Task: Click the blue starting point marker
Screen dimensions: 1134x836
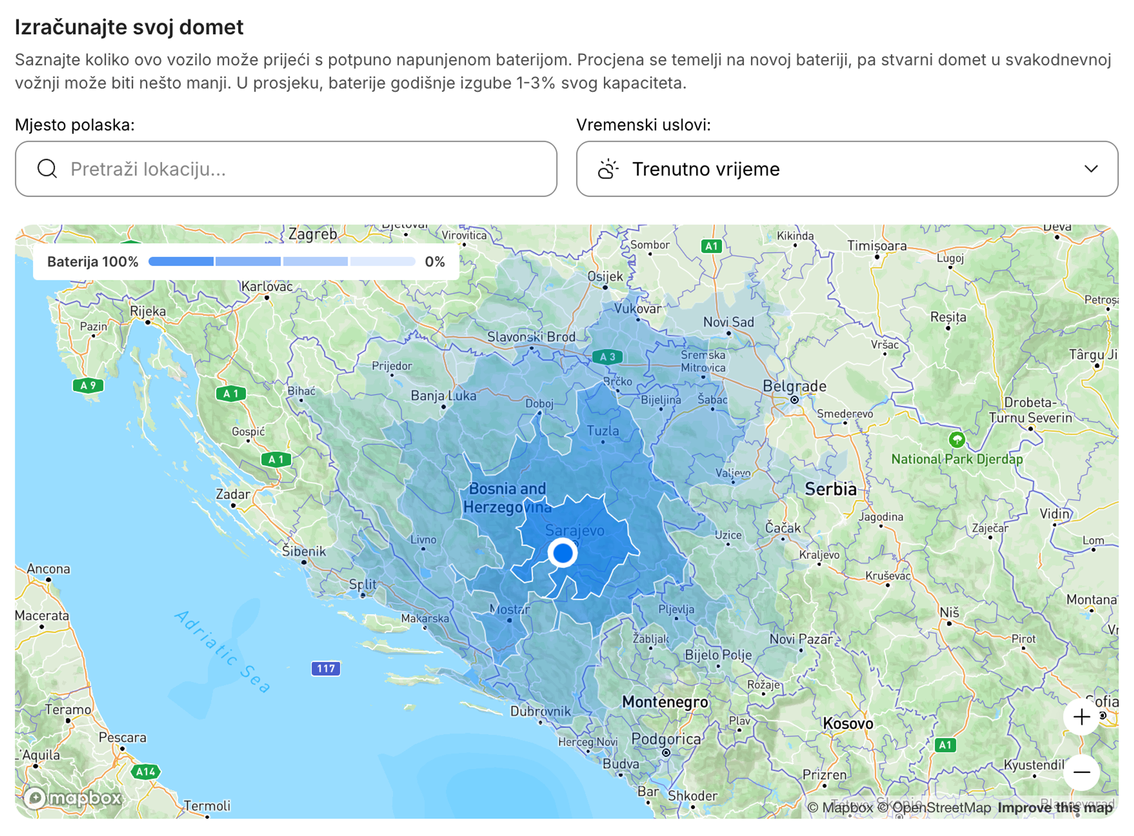Action: point(562,553)
